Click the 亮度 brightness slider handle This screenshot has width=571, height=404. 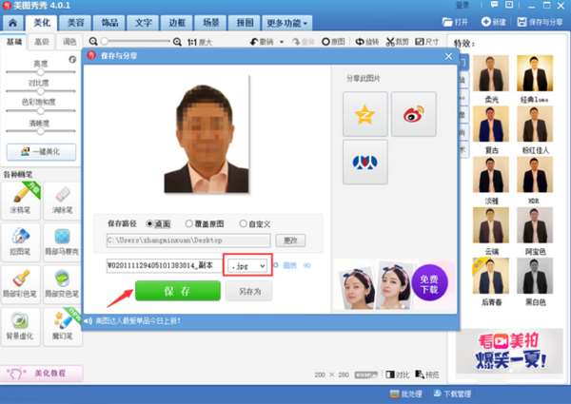(x=40, y=72)
